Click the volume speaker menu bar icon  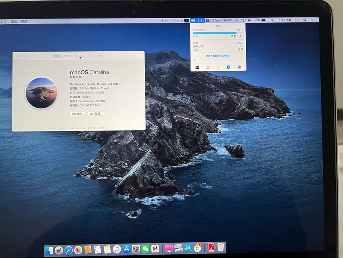click(x=249, y=20)
